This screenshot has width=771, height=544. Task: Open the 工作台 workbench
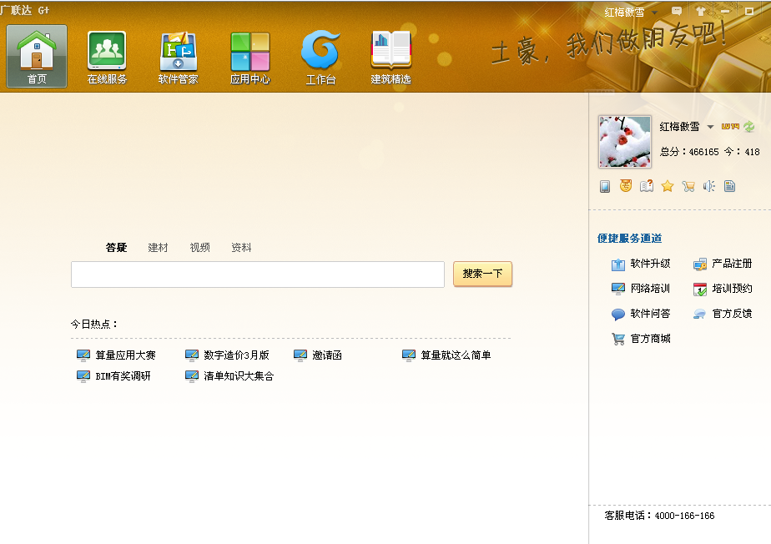(320, 57)
